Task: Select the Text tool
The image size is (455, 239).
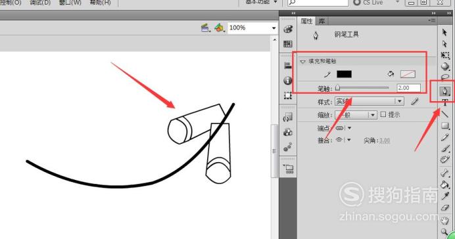Action: click(x=445, y=102)
